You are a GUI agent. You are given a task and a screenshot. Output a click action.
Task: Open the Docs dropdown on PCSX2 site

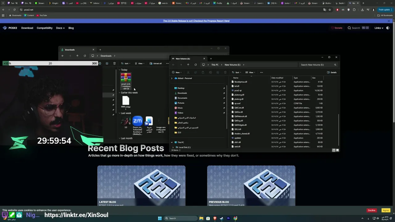point(60,28)
